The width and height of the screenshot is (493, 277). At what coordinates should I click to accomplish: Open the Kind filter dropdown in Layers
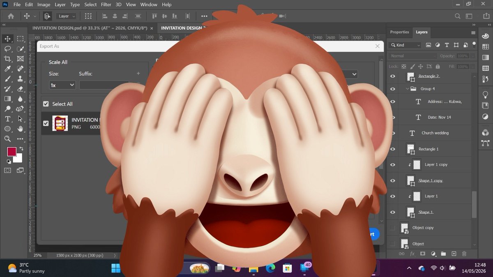tap(405, 45)
